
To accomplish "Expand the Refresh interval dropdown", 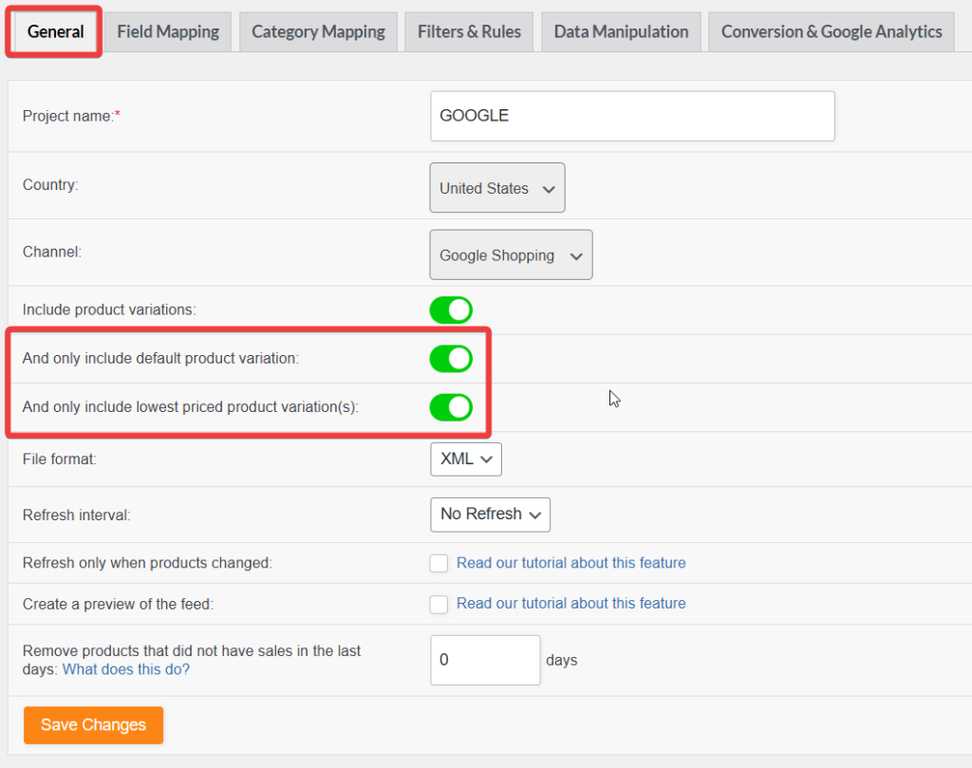I will tap(491, 515).
